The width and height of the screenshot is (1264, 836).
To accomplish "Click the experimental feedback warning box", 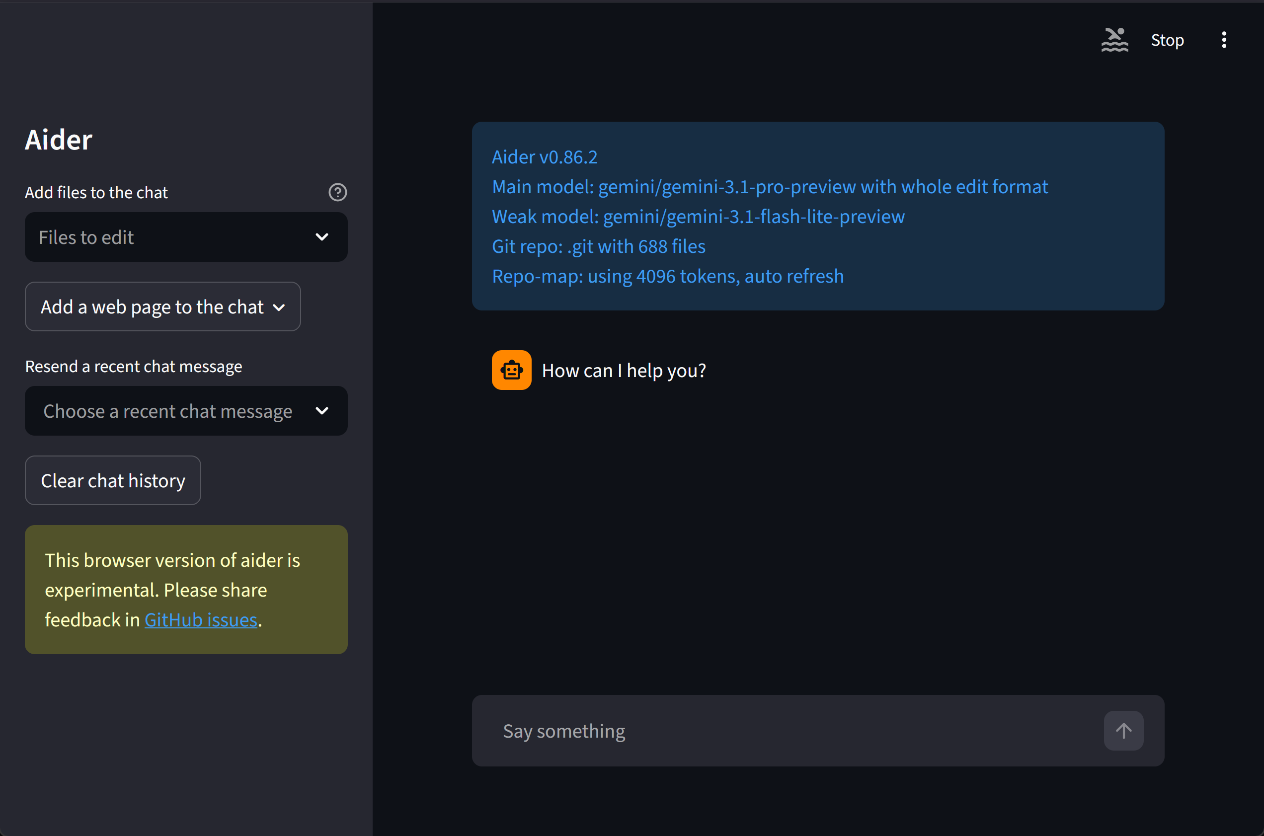I will 186,589.
